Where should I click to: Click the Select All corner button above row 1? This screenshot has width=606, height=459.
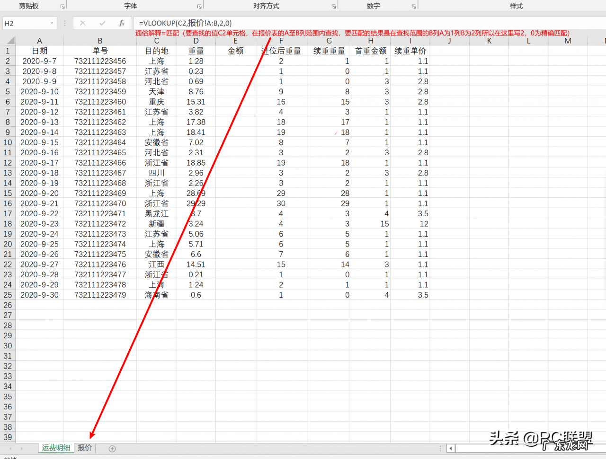pos(10,41)
